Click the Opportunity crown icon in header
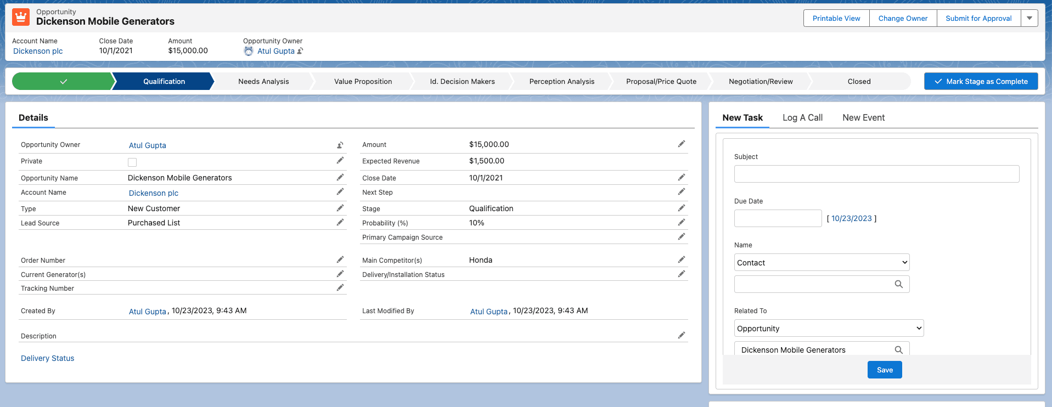This screenshot has width=1052, height=407. pos(21,17)
